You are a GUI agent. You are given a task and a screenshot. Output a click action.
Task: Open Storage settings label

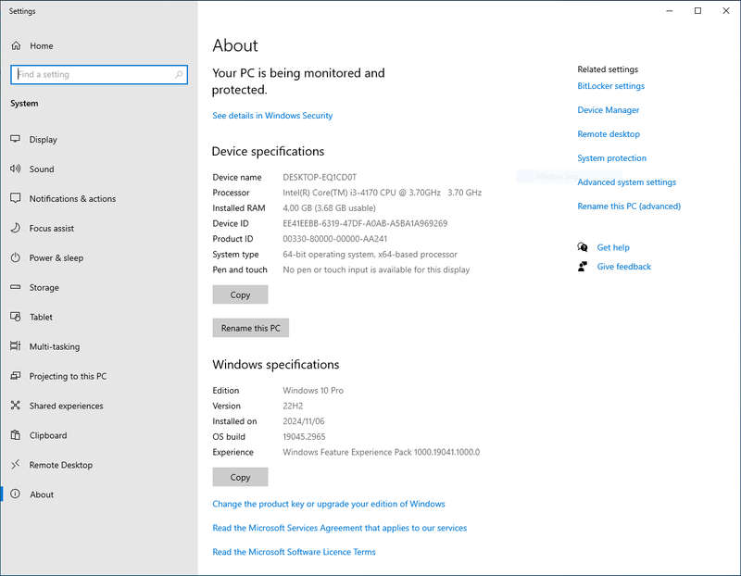(x=44, y=287)
